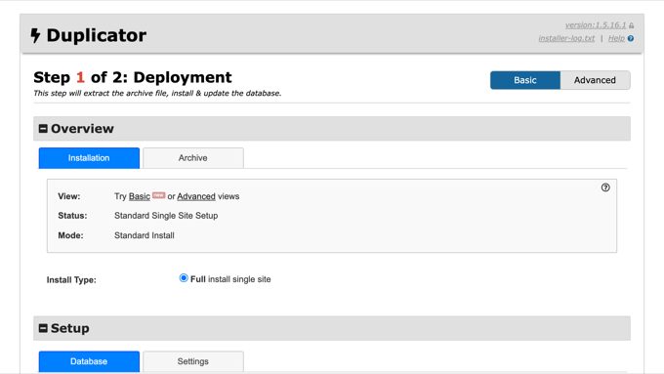Follow the Advanced link in the View row
Image resolution: width=664 pixels, height=374 pixels.
[x=196, y=196]
